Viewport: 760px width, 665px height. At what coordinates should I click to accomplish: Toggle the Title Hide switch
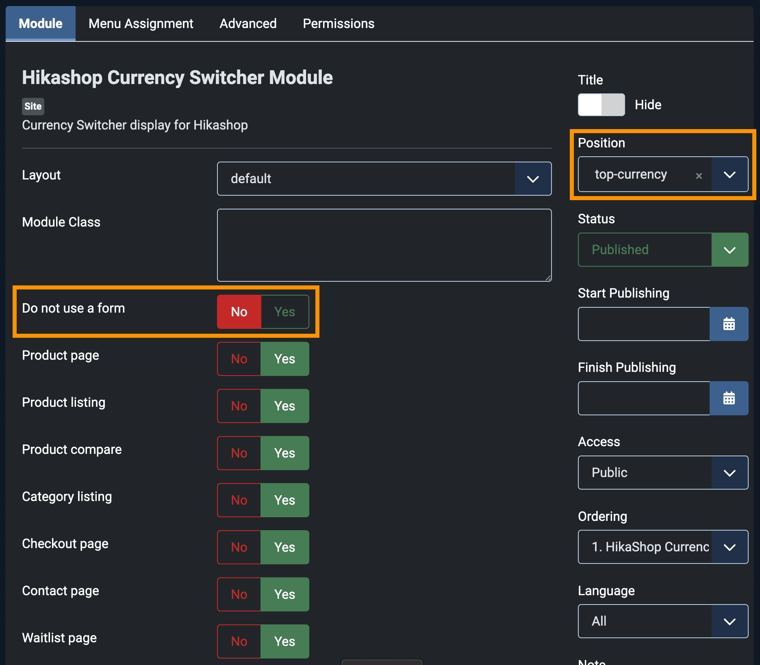tap(601, 105)
